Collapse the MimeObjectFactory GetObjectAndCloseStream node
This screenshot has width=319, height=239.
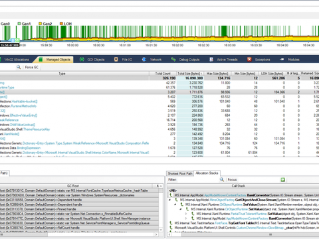pyautogui.click(x=170, y=200)
